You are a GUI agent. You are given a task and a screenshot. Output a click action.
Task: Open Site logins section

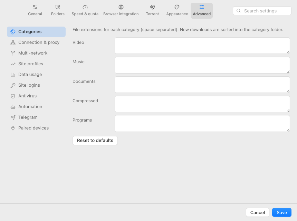[36, 85]
